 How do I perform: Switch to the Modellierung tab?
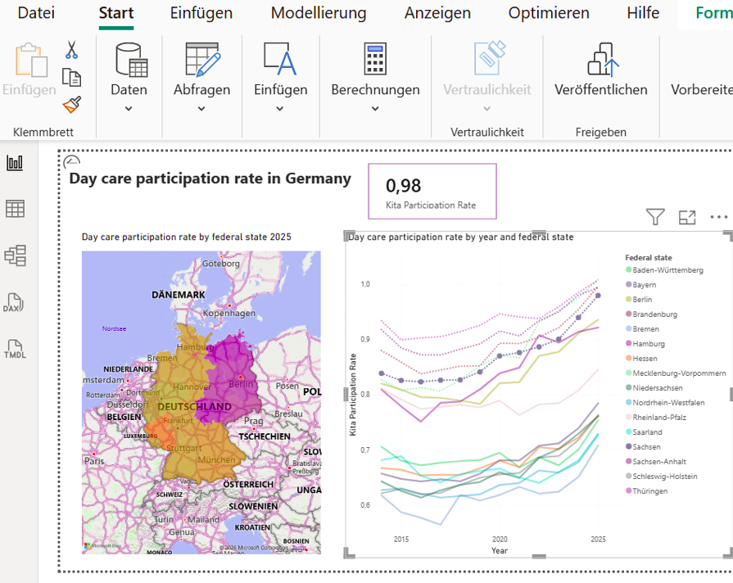tap(319, 13)
